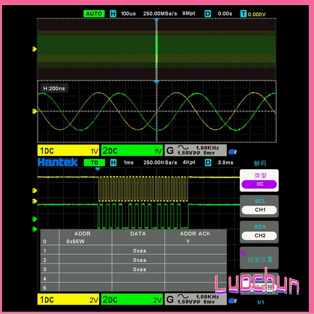The width and height of the screenshot is (314, 314).
Task: Select the blue trigger position marker above the SCL trace
Action: tap(98, 169)
